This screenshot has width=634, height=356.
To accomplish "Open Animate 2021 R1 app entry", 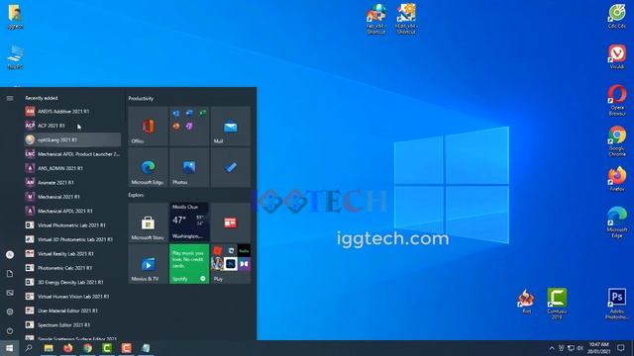I will pyautogui.click(x=72, y=182).
